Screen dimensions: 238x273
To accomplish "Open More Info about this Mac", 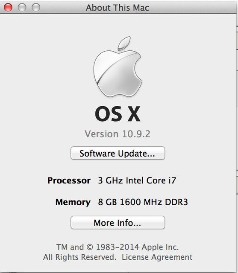I will 118,223.
